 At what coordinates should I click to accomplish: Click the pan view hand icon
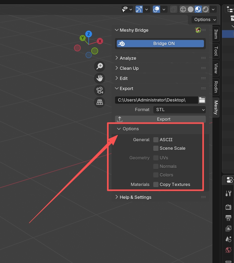coord(100,78)
